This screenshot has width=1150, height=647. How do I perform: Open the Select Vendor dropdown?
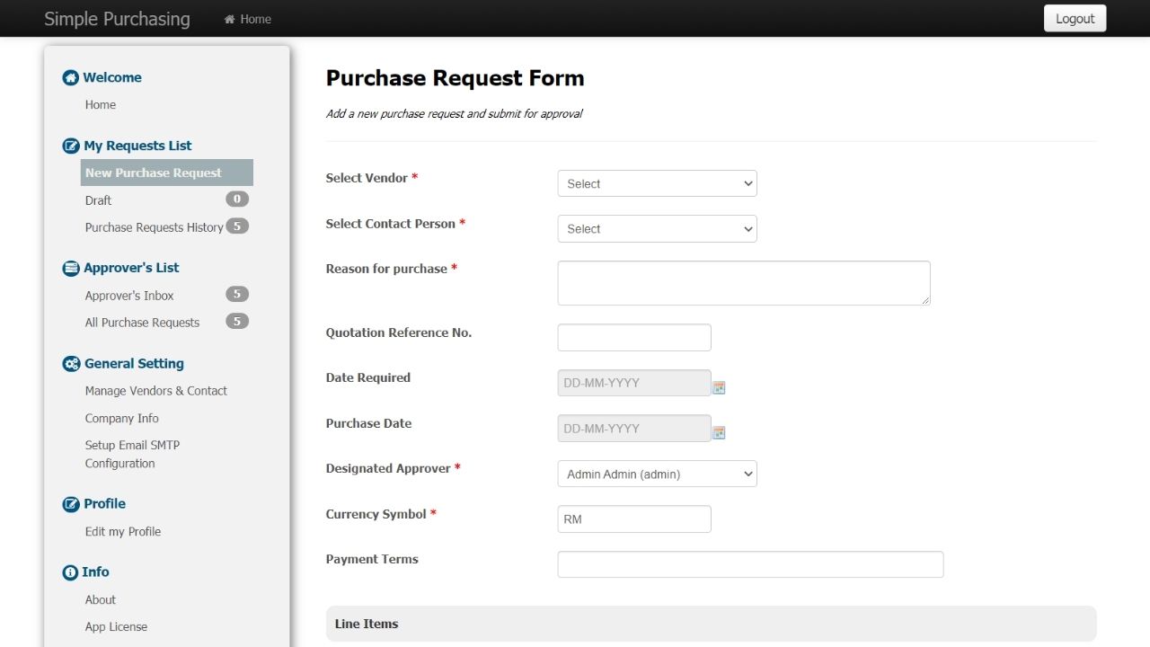tap(657, 183)
